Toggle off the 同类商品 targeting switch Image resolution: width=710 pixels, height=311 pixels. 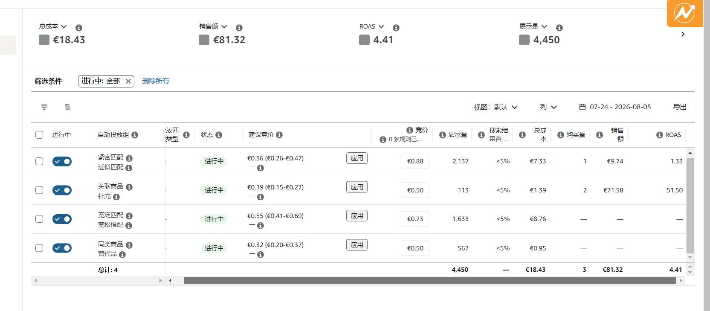[x=62, y=248]
